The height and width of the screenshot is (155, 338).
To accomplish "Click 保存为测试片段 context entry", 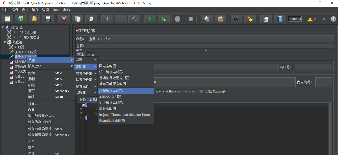I will coord(50,122).
